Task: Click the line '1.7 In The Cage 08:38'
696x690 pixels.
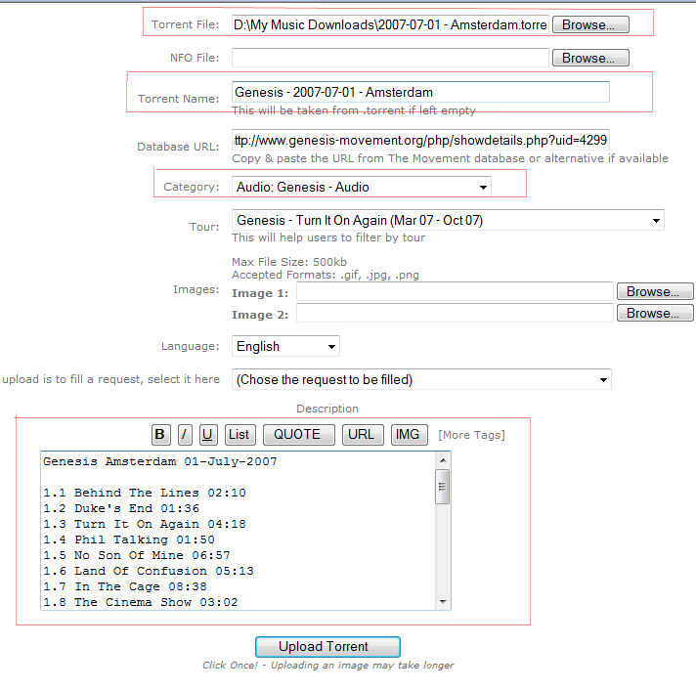Action: tap(125, 587)
